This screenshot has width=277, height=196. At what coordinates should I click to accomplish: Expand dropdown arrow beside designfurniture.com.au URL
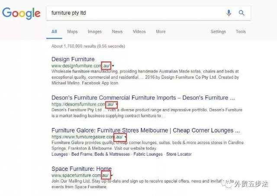click(x=113, y=66)
